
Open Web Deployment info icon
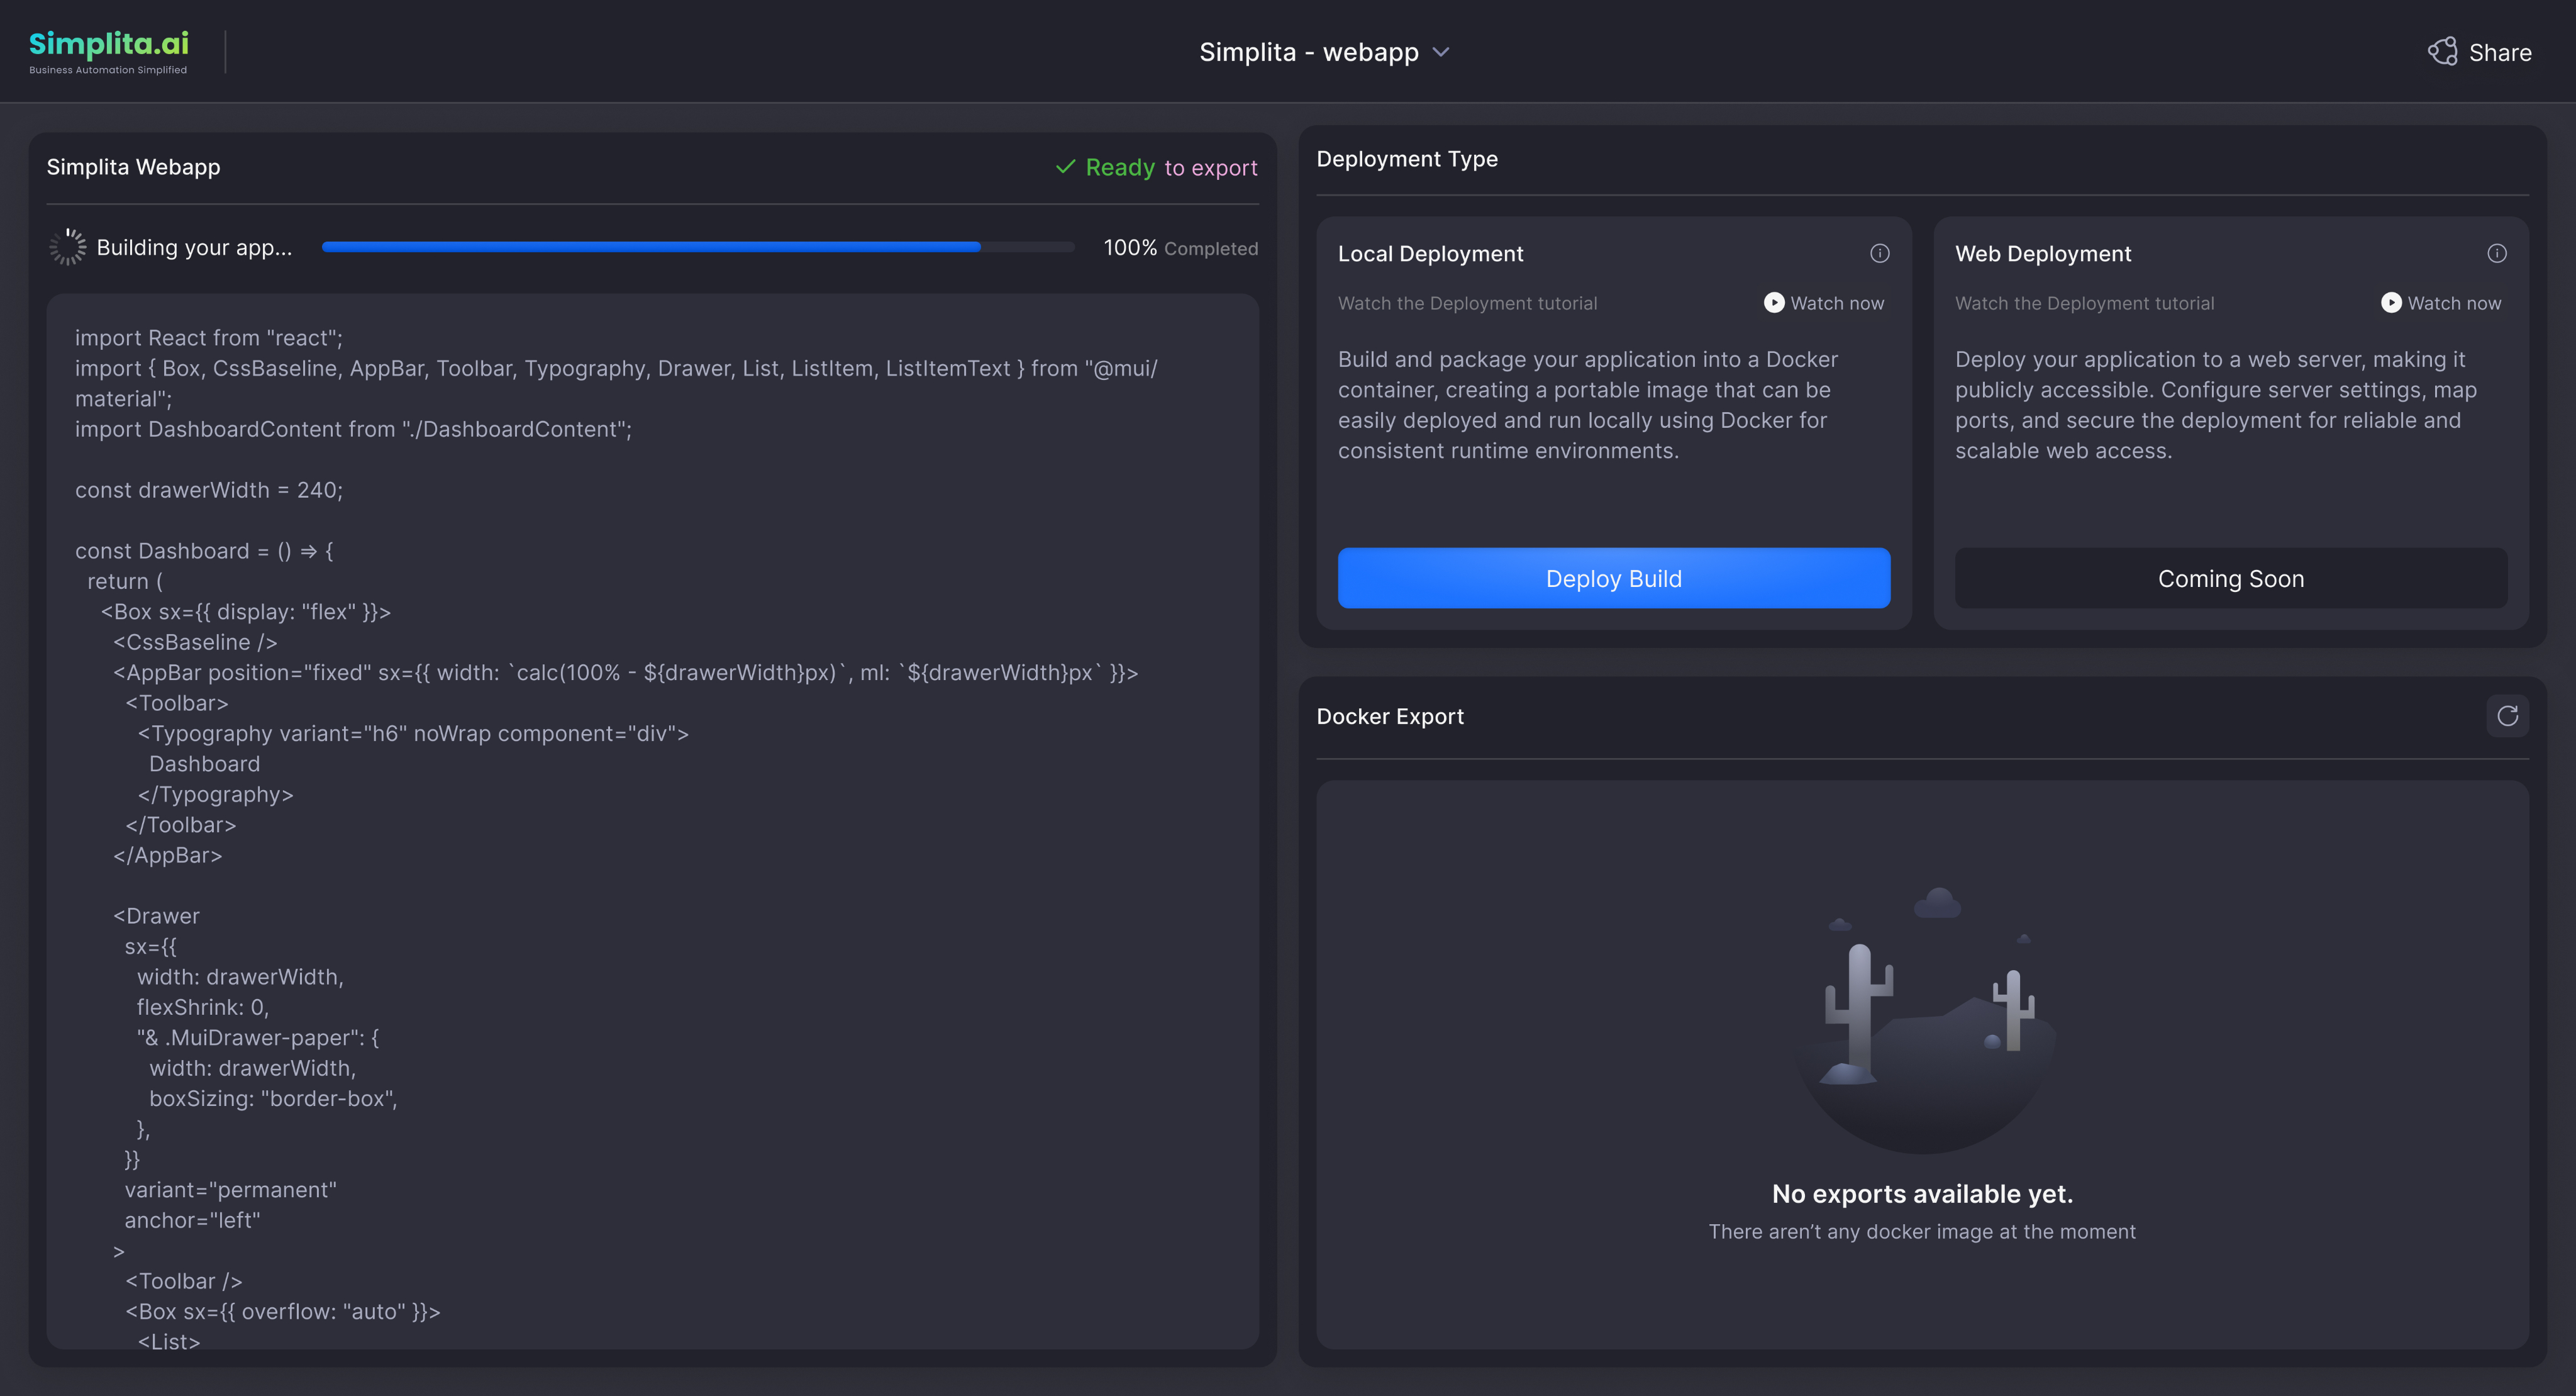coord(2496,254)
